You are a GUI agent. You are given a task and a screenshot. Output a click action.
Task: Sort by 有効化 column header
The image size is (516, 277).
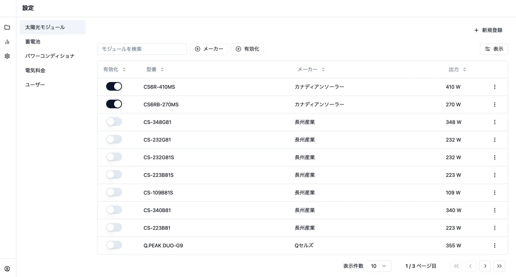(114, 69)
